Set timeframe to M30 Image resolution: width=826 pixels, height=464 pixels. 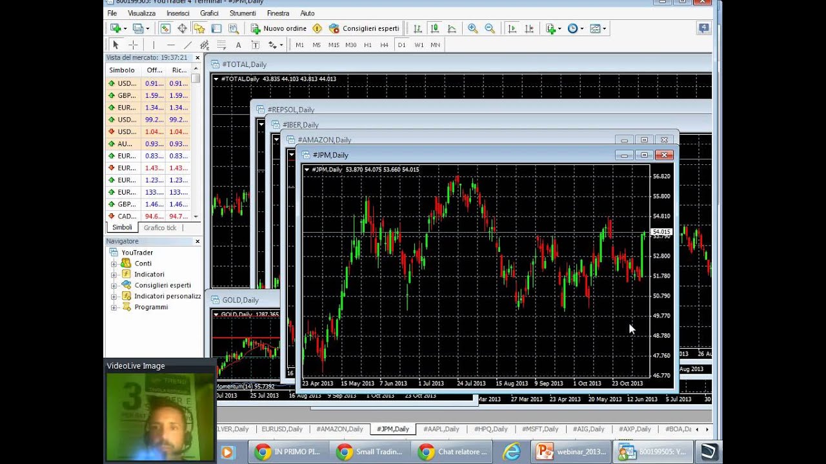351,45
